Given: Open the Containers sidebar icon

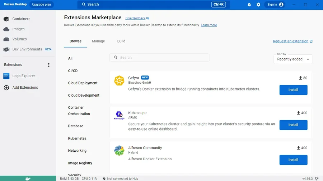Looking at the screenshot, I should (6, 19).
